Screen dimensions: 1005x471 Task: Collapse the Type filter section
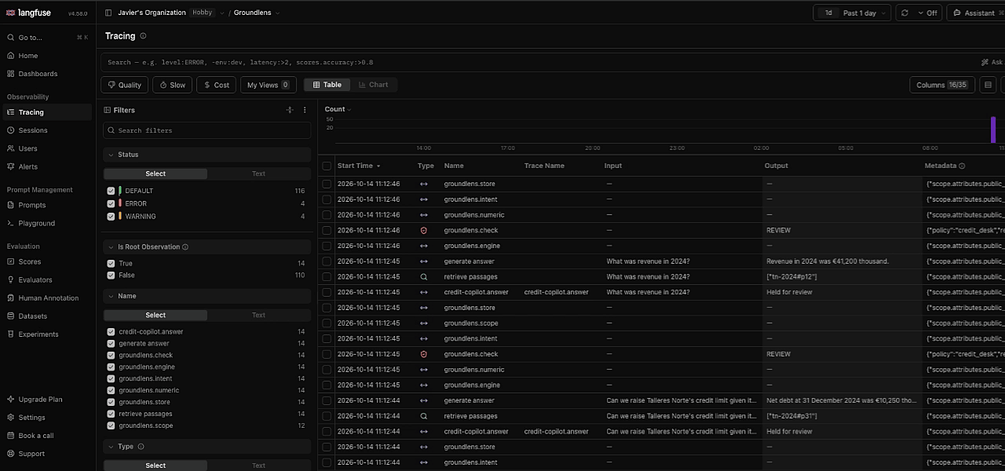[207, 446]
